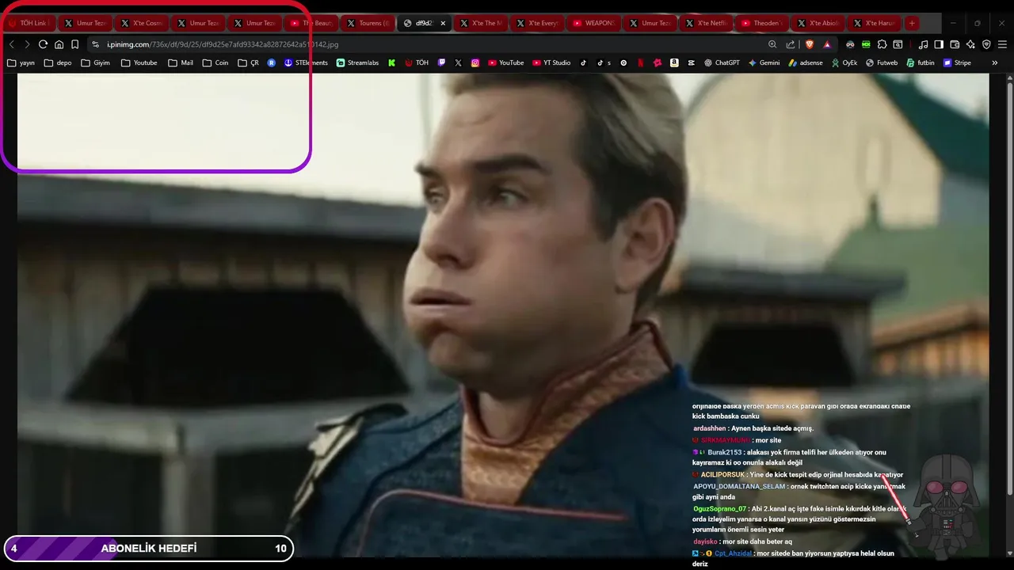The height and width of the screenshot is (570, 1014).
Task: Click the Homelander image on the page
Action: pyautogui.click(x=503, y=315)
